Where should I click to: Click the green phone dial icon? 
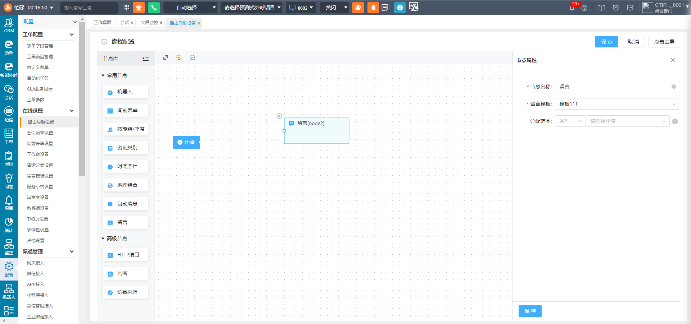click(154, 8)
